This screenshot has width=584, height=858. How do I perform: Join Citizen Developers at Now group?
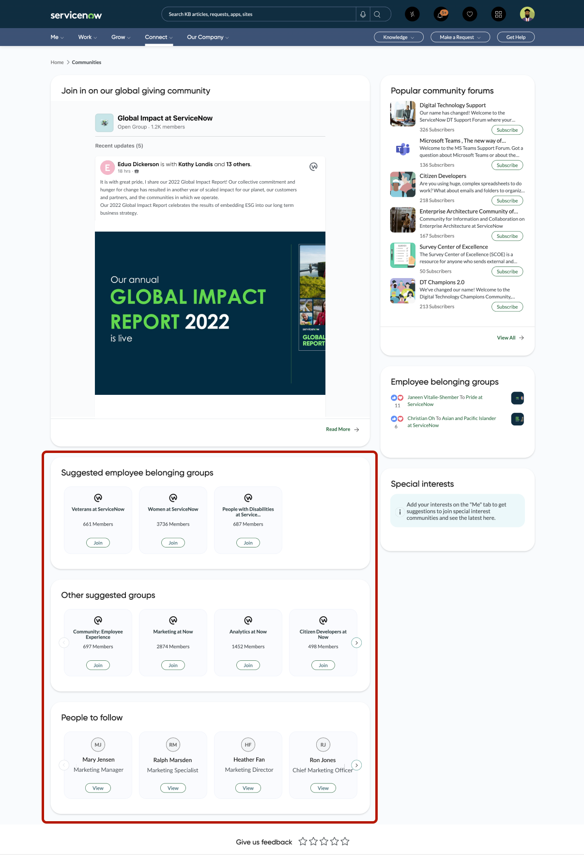[x=323, y=665]
